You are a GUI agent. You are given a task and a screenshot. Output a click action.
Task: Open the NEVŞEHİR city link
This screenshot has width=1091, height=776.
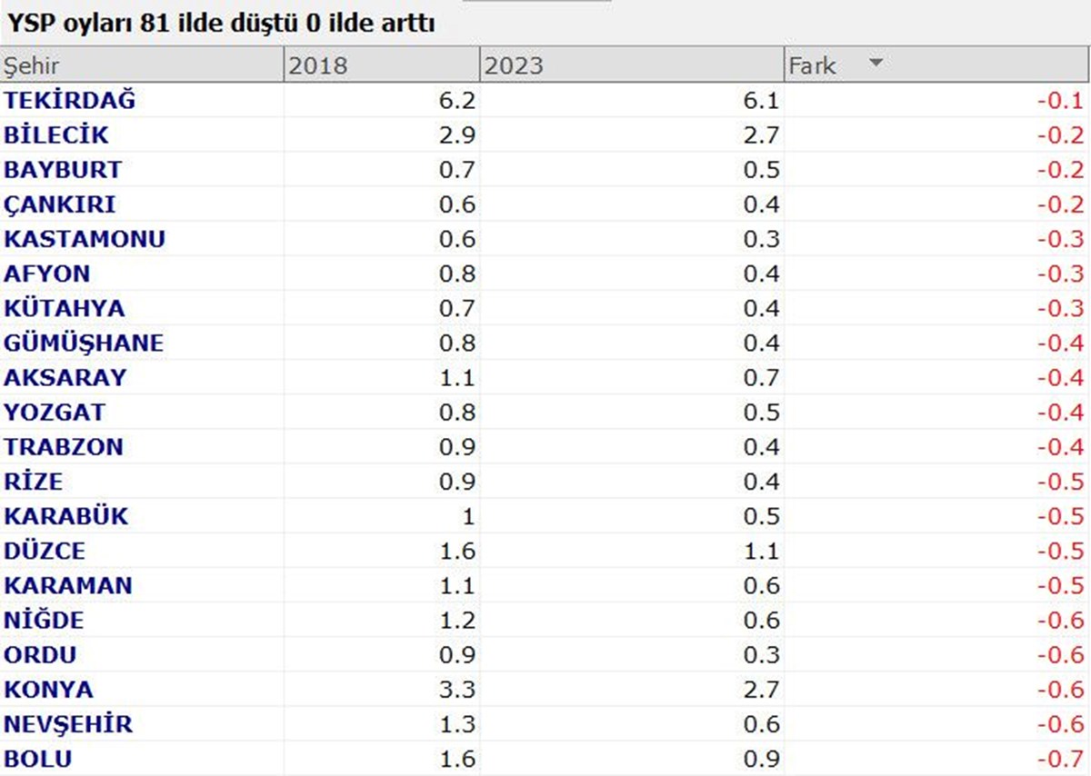click(x=68, y=723)
